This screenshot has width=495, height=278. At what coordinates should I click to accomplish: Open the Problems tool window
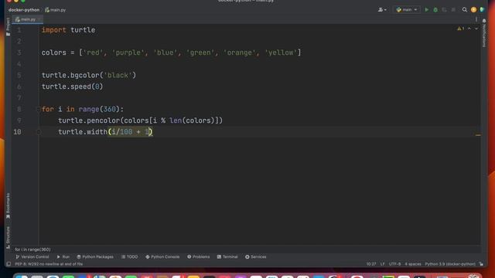tap(198, 257)
